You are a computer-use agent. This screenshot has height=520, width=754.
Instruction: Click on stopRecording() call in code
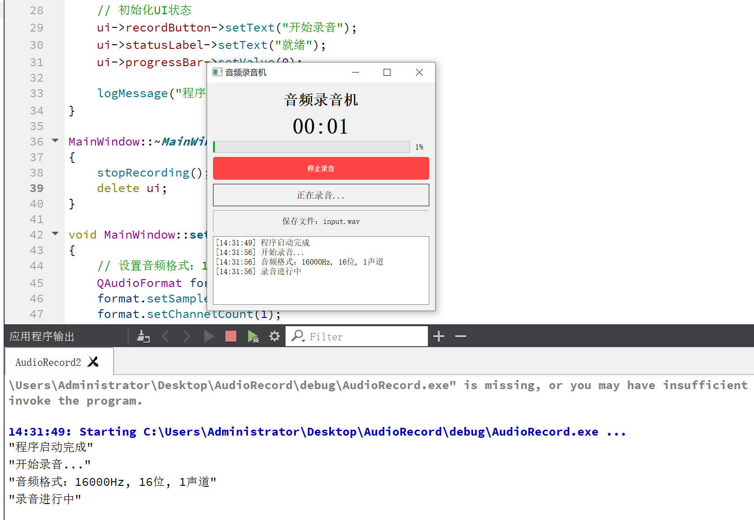[153, 172]
